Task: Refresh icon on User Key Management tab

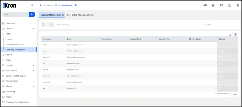Action: 63,15
